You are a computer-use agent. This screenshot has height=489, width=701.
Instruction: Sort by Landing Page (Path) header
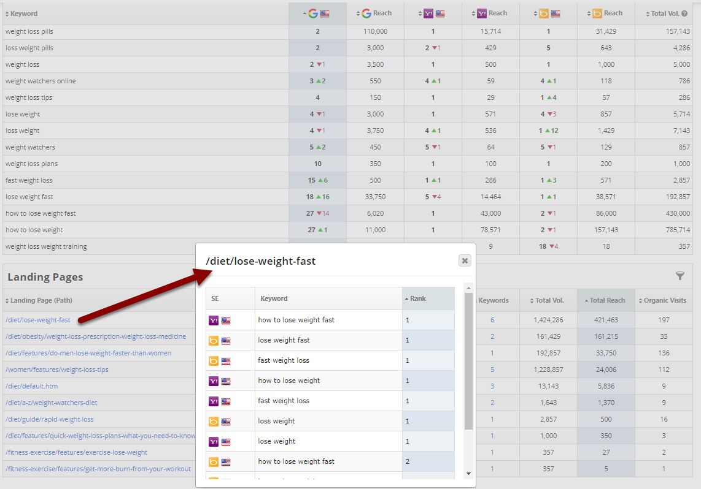point(38,300)
